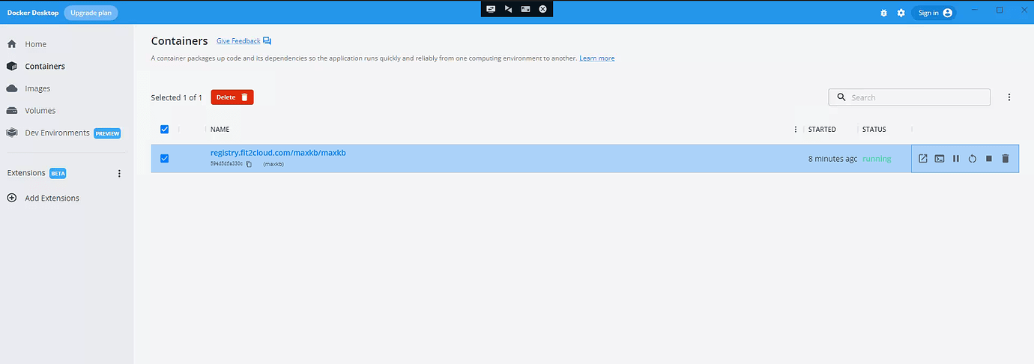Go to Images in the sidebar

[37, 88]
